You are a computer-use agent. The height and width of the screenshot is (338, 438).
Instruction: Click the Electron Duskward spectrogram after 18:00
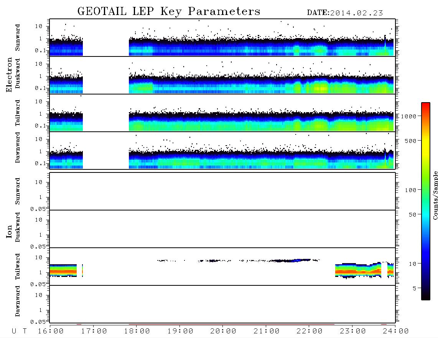click(x=261, y=84)
